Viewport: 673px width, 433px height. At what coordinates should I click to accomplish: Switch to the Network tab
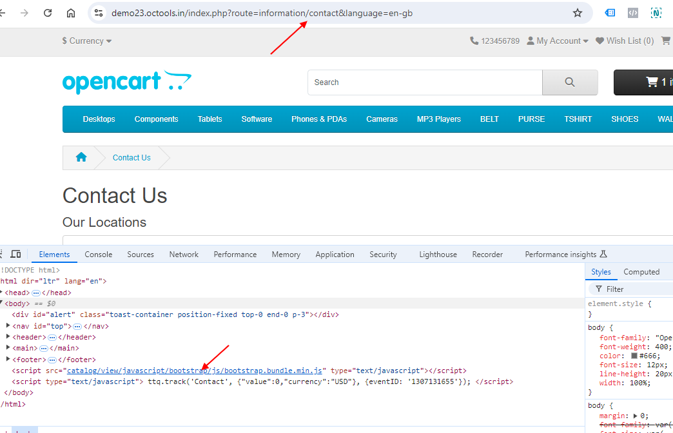[x=184, y=255]
